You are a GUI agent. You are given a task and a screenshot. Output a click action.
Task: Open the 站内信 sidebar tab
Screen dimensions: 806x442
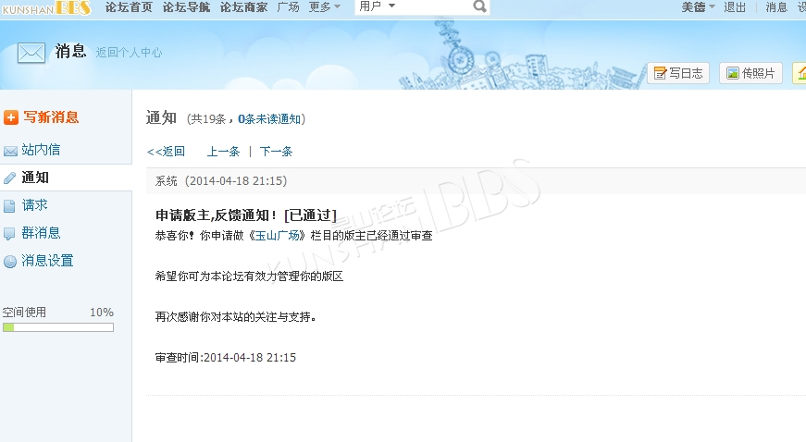tap(41, 150)
